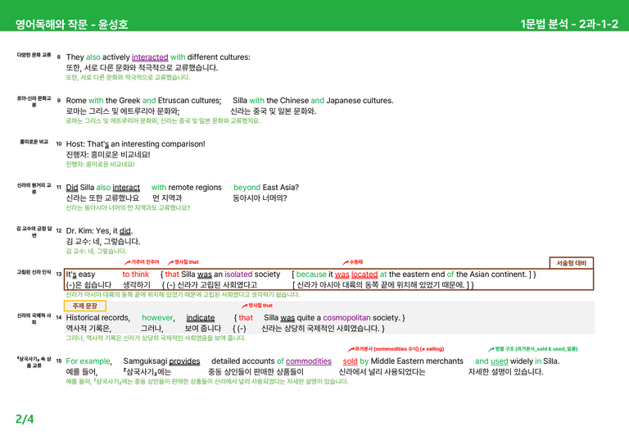Click the Korean phrase '(-)은 쉽습니다'
This screenshot has height=445, width=629.
click(x=88, y=285)
